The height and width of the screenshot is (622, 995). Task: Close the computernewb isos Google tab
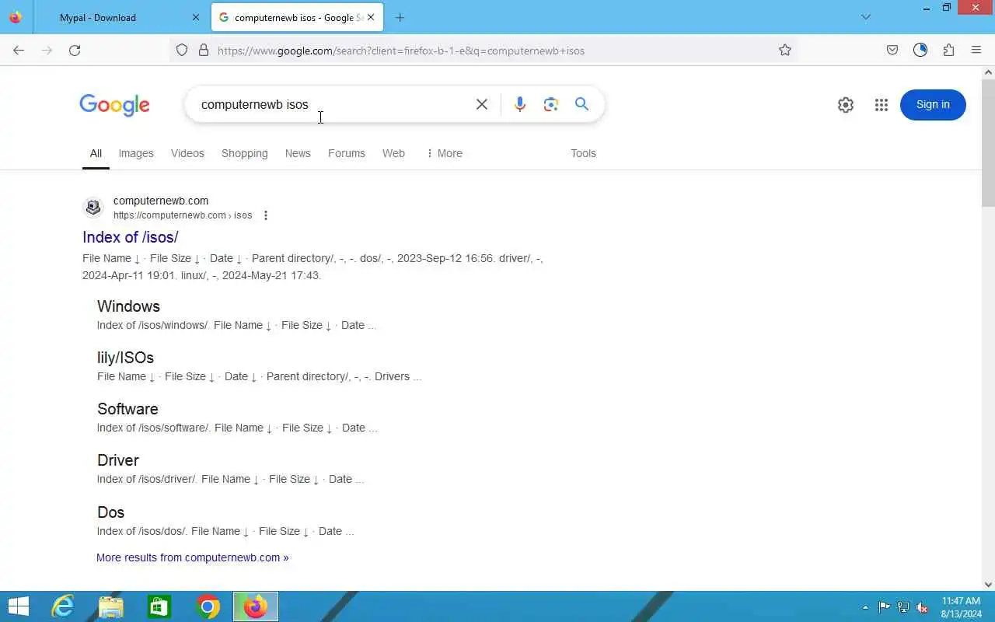click(x=371, y=17)
